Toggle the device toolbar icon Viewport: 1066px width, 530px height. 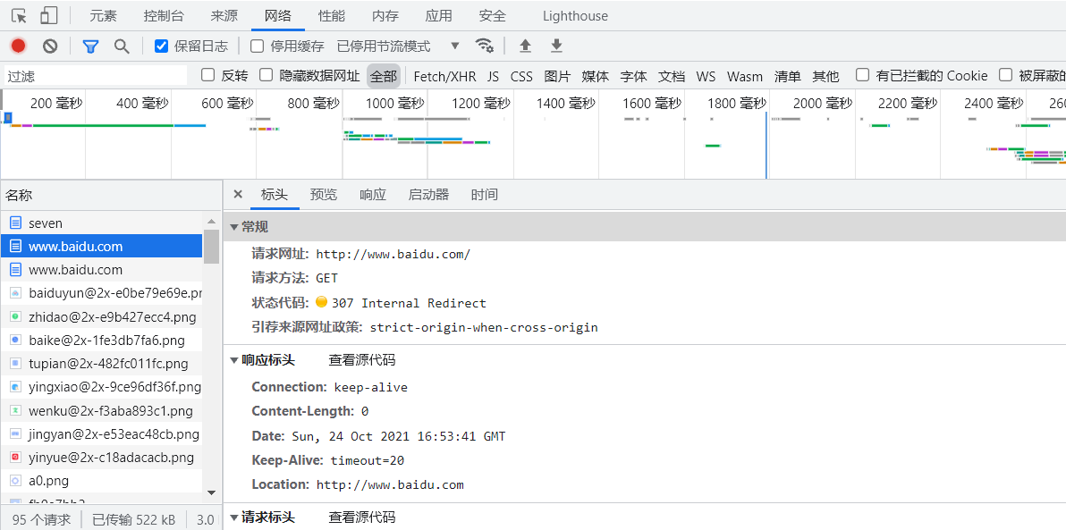coord(49,15)
